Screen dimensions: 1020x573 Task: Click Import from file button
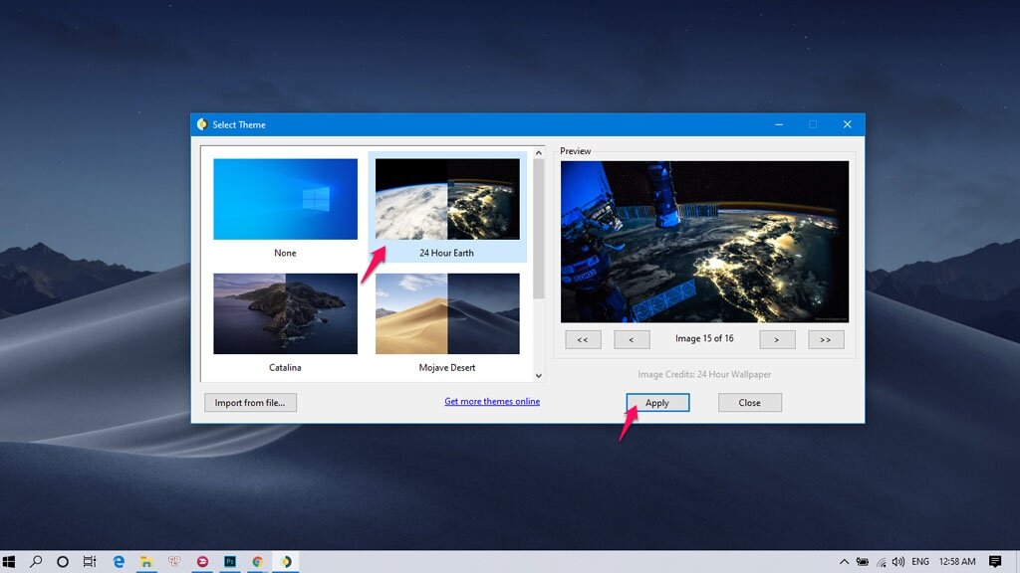point(250,402)
